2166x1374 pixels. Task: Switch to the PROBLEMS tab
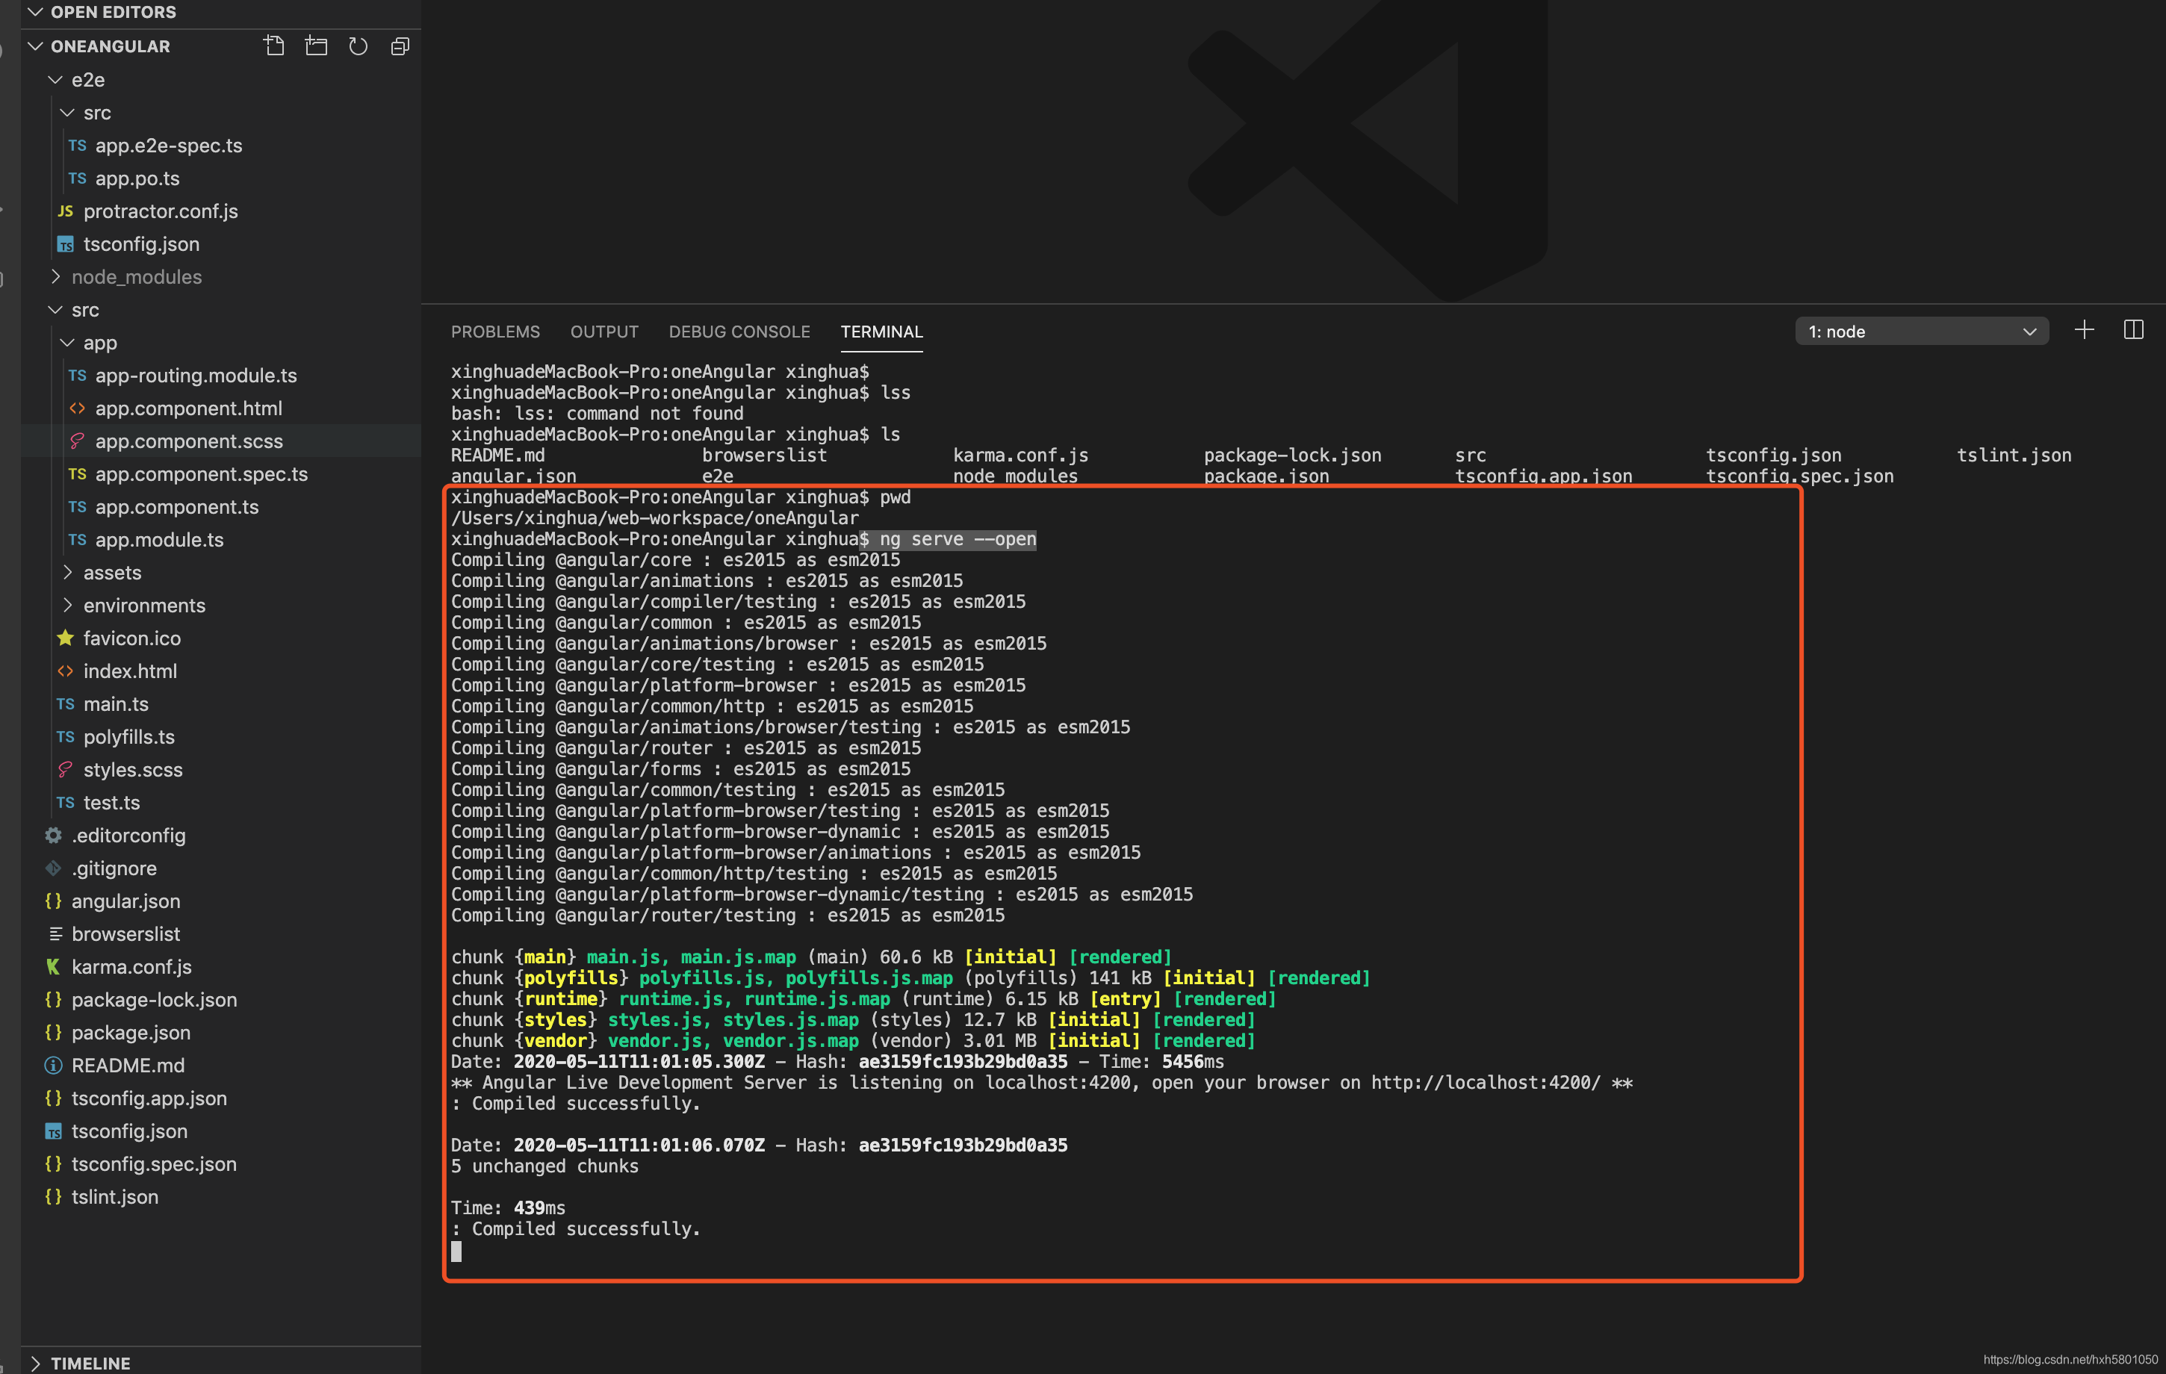click(x=494, y=332)
